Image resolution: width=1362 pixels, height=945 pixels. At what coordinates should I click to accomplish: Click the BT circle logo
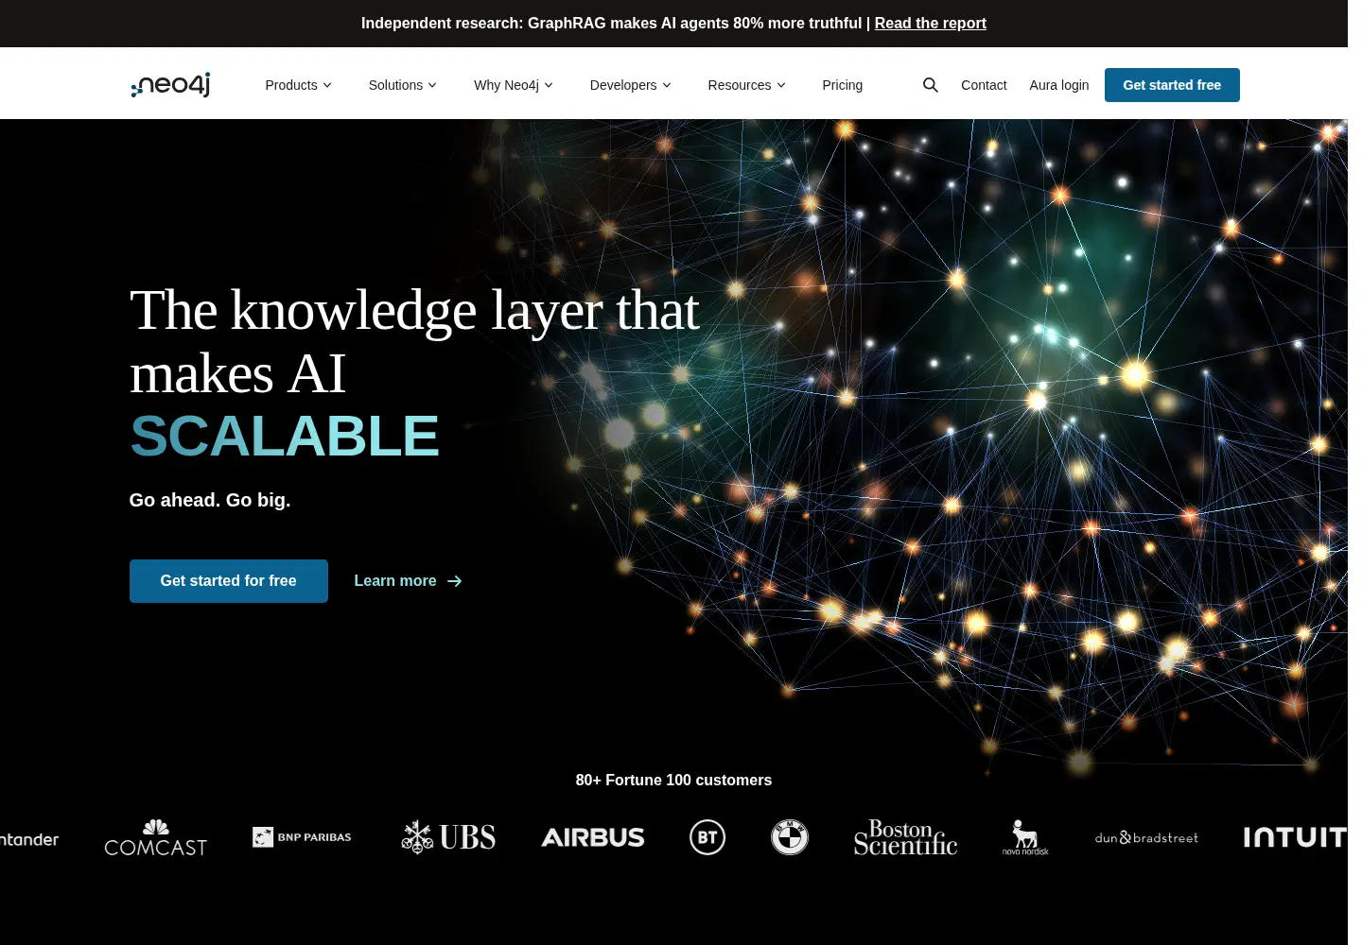[707, 837]
